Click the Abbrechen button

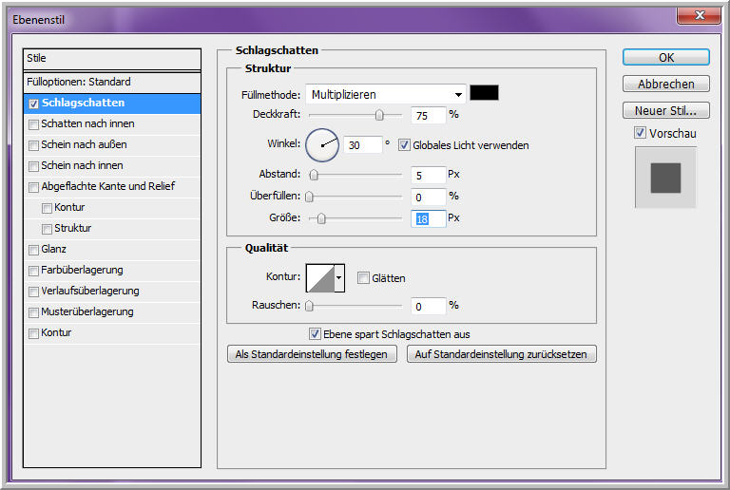coord(665,84)
